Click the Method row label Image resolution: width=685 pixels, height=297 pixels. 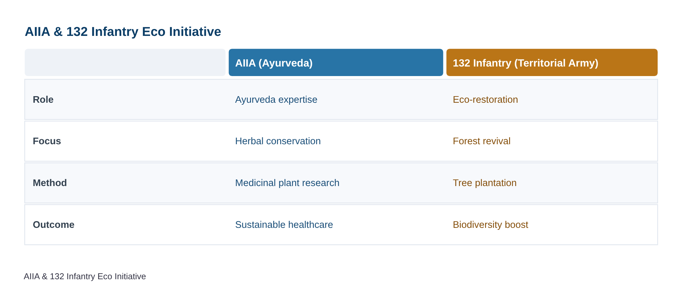click(x=50, y=183)
